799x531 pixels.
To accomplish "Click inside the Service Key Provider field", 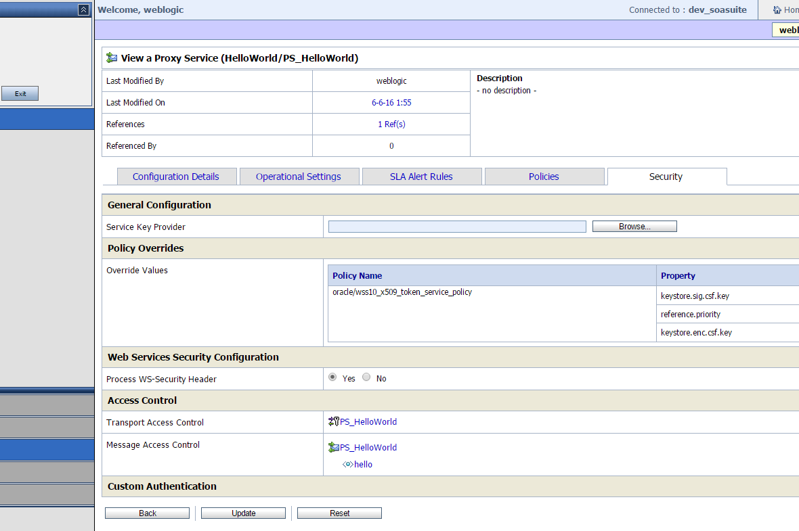I will point(456,226).
